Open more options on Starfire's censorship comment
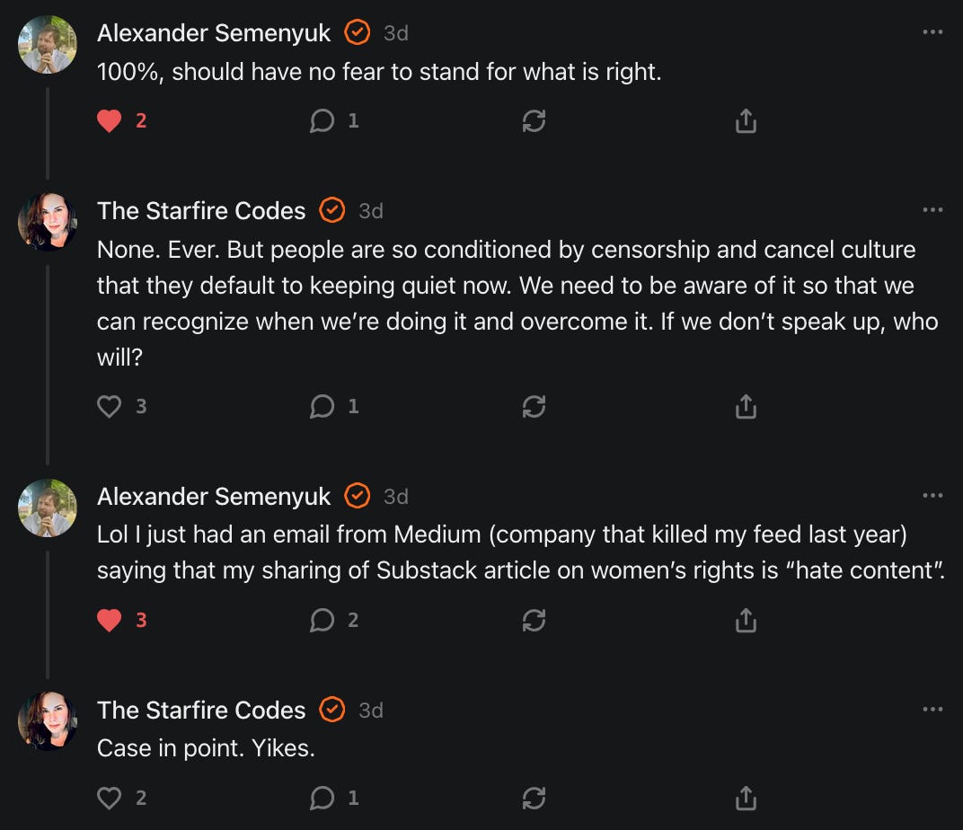963x830 pixels. (932, 210)
